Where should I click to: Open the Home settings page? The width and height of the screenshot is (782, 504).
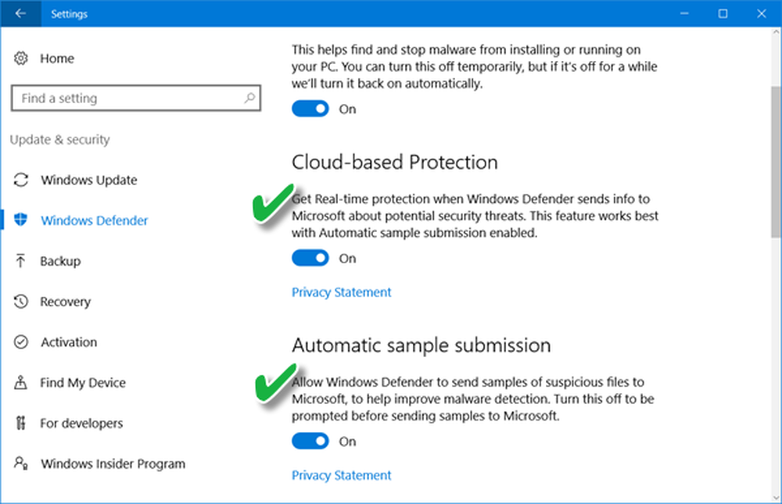click(57, 59)
